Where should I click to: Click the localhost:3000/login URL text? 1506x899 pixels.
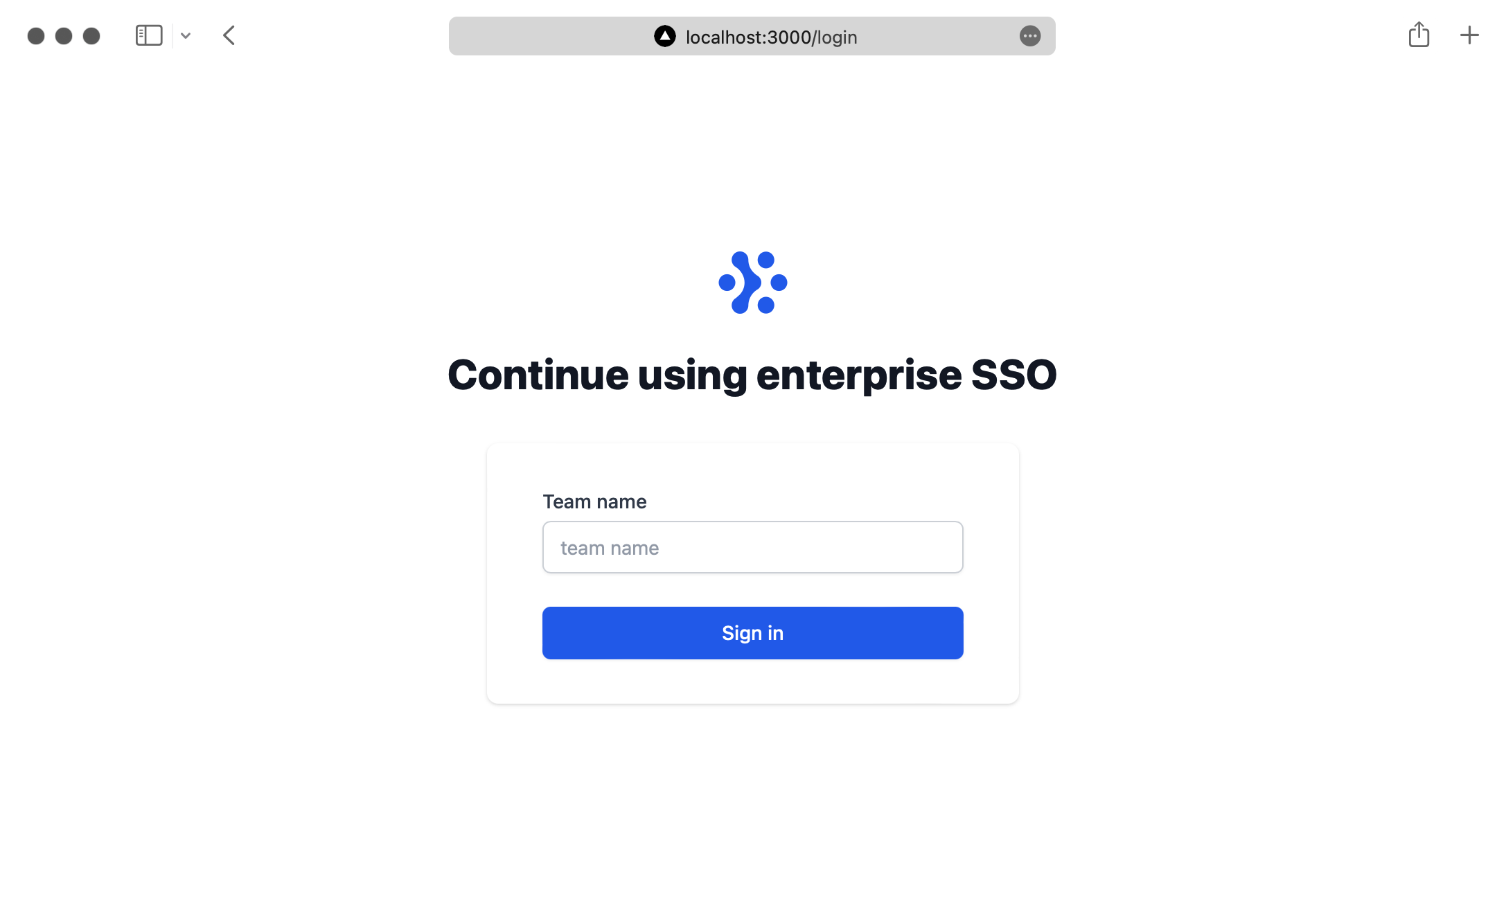click(771, 37)
